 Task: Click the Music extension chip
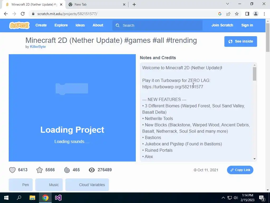49,185
